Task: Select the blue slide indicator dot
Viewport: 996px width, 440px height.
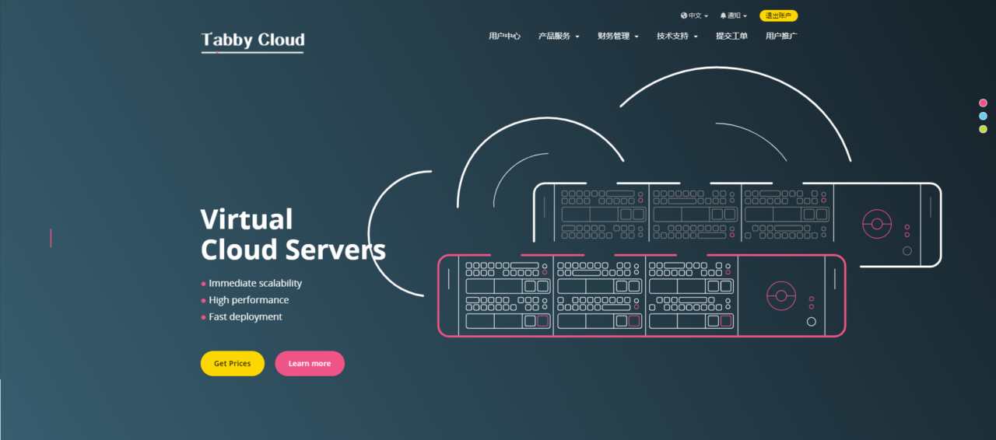Action: coord(983,116)
